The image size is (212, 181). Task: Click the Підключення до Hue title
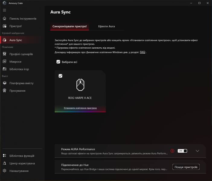[75, 165]
